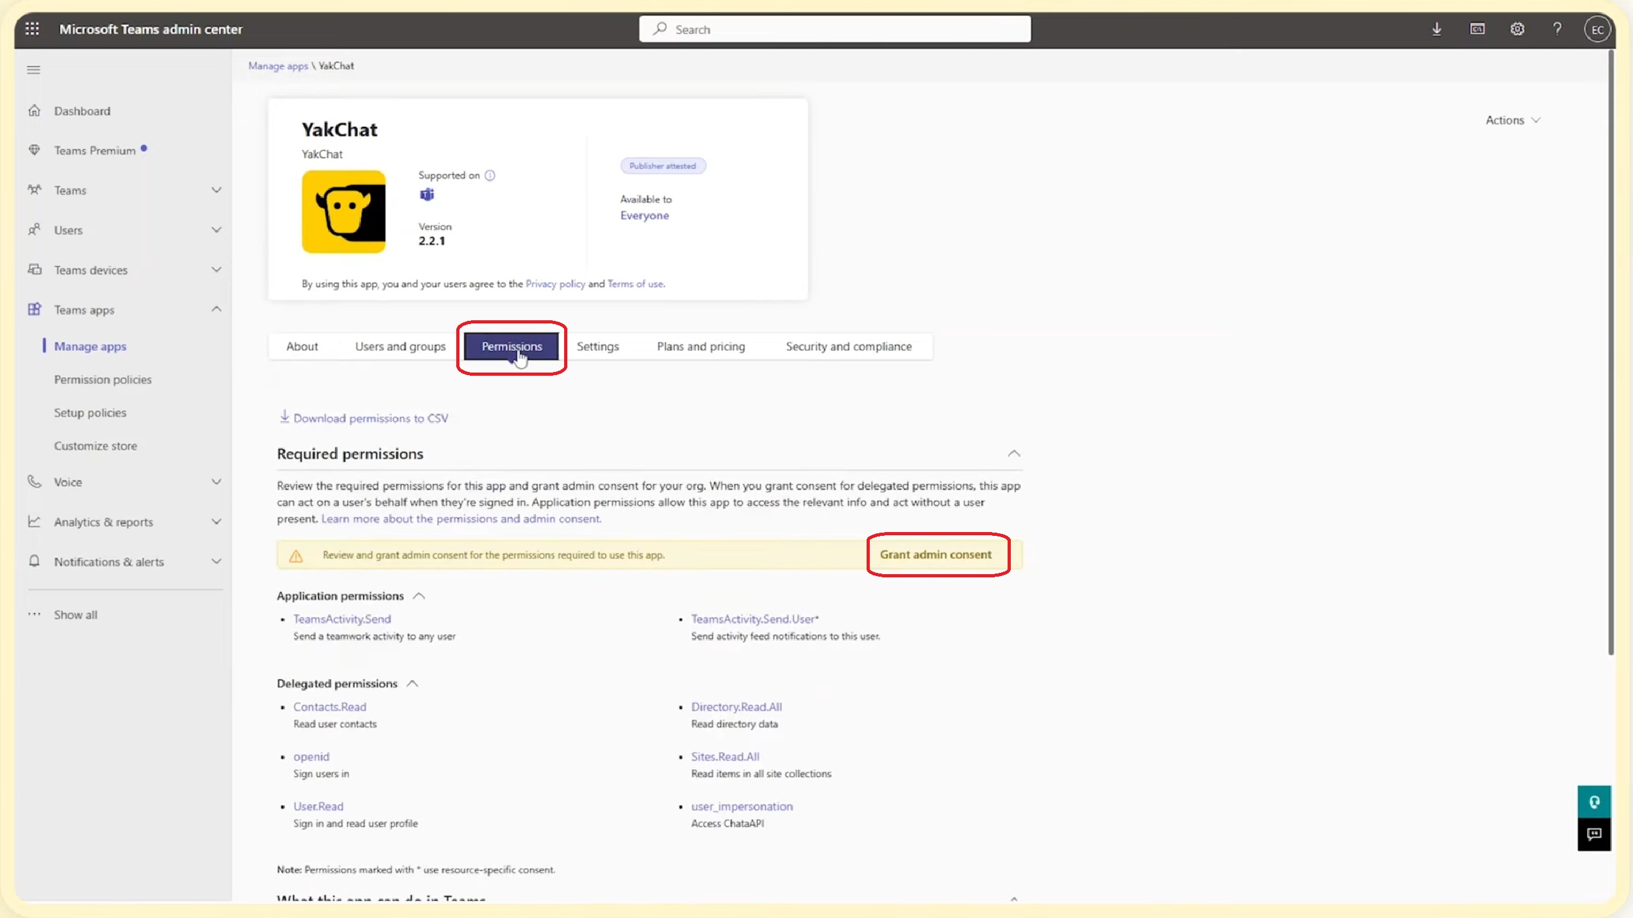Open the app launcher waffle icon
The image size is (1633, 918).
point(32,29)
